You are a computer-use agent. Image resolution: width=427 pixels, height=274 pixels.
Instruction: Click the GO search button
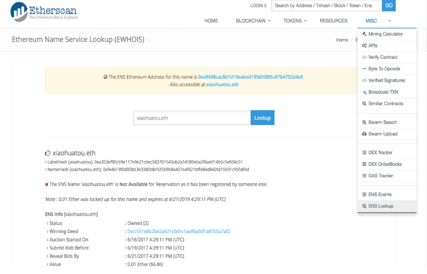pyautogui.click(x=389, y=5)
